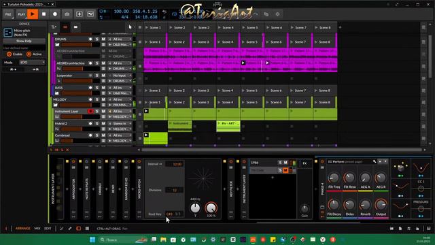The image size is (435, 245).
Task: Click the Reverb knob on Phase-4
Action: pyautogui.click(x=366, y=206)
